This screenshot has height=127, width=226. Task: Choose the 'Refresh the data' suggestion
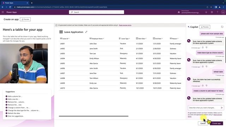pos(14,113)
